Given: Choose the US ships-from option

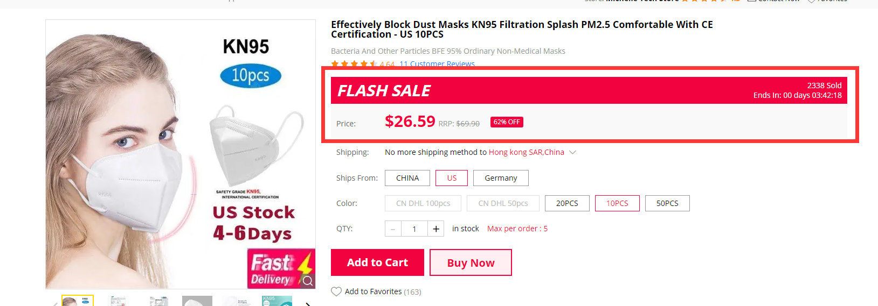Looking at the screenshot, I should (452, 178).
